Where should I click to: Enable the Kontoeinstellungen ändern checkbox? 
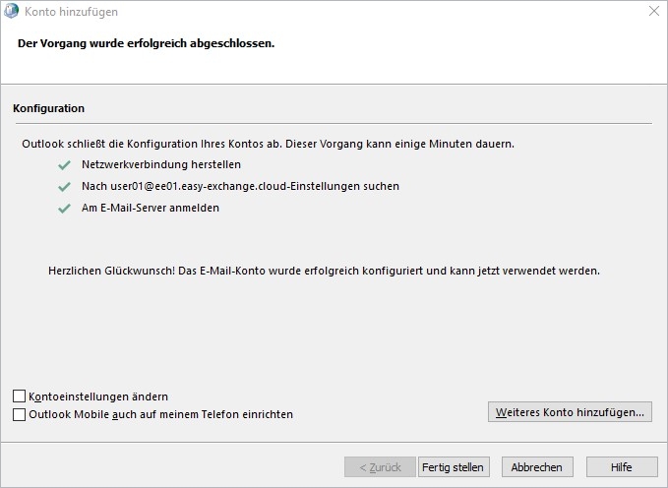tap(19, 396)
